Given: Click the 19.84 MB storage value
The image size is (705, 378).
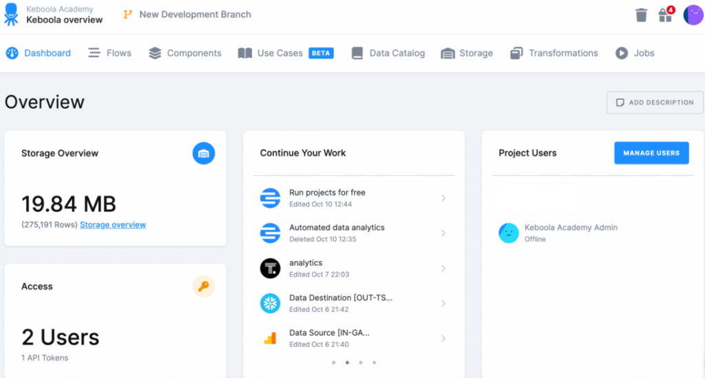Looking at the screenshot, I should pos(69,204).
